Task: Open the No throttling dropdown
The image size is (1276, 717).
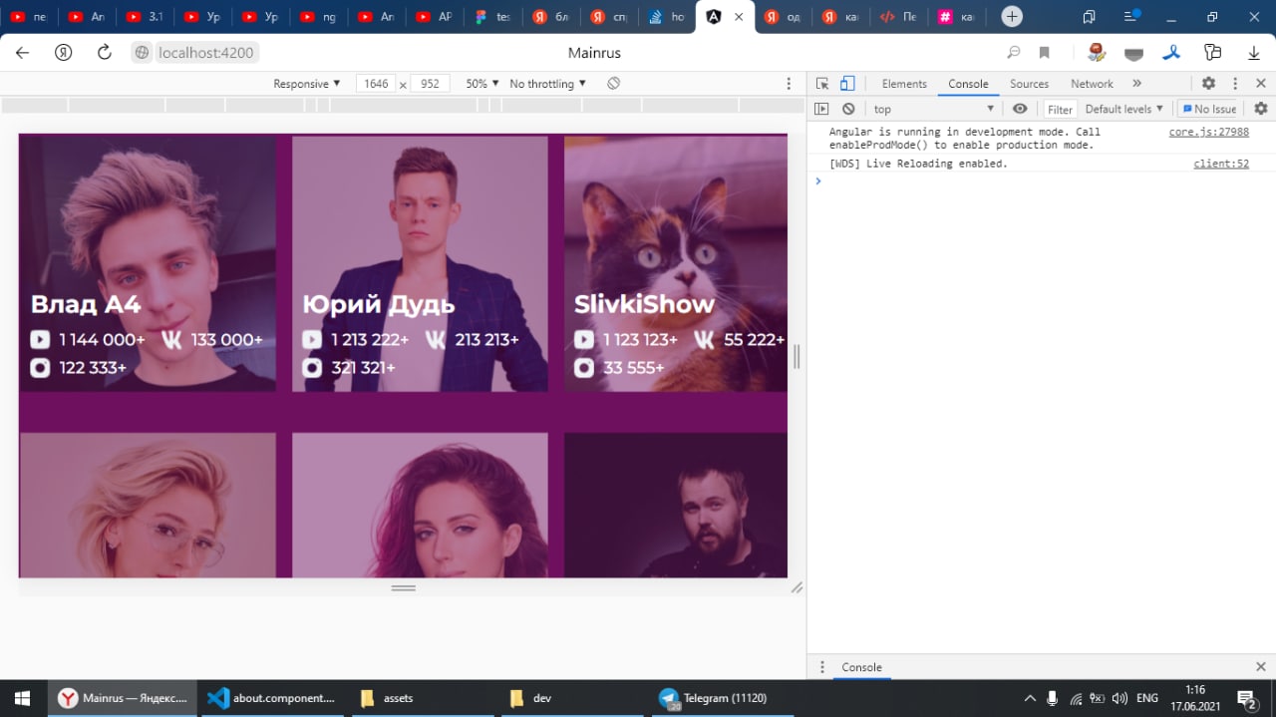Action: click(x=547, y=84)
